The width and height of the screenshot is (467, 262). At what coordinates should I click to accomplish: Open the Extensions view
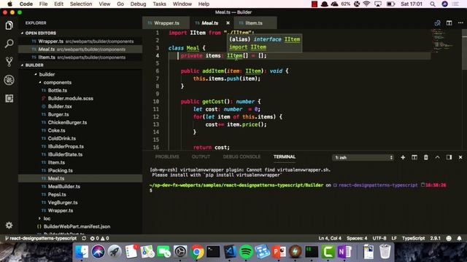(x=9, y=98)
